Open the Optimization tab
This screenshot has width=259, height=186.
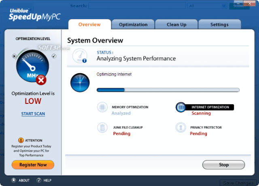coord(133,25)
